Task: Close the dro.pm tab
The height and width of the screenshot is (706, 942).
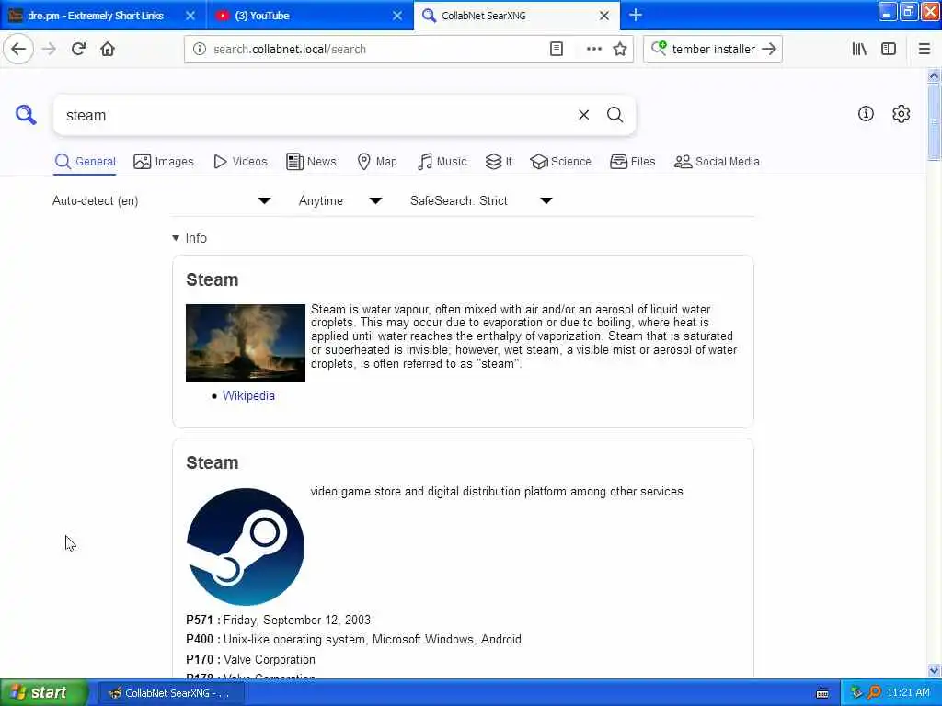Action: (x=190, y=16)
